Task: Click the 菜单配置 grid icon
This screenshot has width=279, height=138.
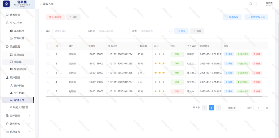Action: click(x=11, y=55)
